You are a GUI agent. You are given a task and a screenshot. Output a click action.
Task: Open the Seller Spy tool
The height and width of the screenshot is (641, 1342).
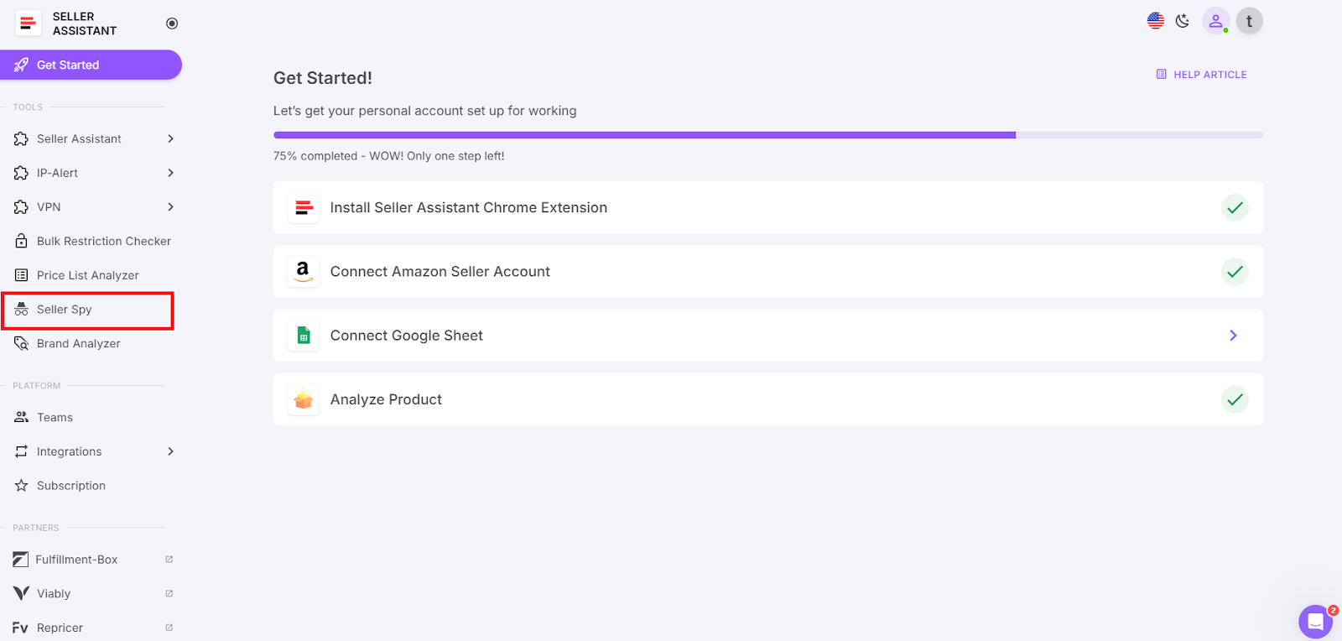click(64, 310)
